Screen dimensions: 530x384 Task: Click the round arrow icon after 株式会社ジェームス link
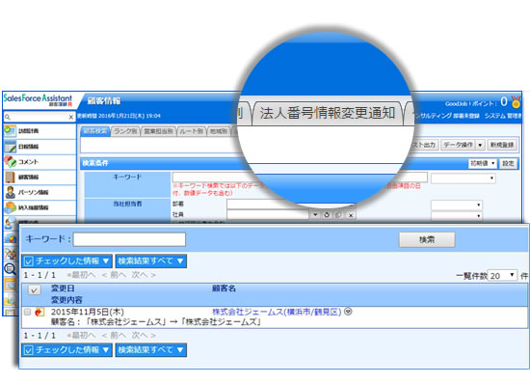click(x=348, y=312)
